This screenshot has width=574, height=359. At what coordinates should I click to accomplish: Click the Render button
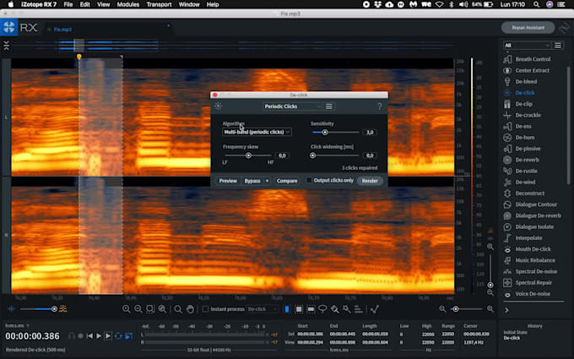click(370, 181)
